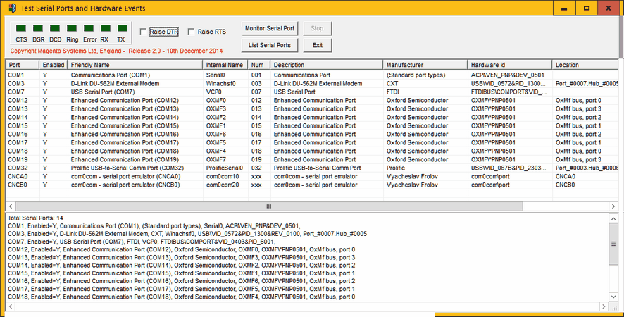
Task: Click the TX status indicator light
Action: coord(121,29)
